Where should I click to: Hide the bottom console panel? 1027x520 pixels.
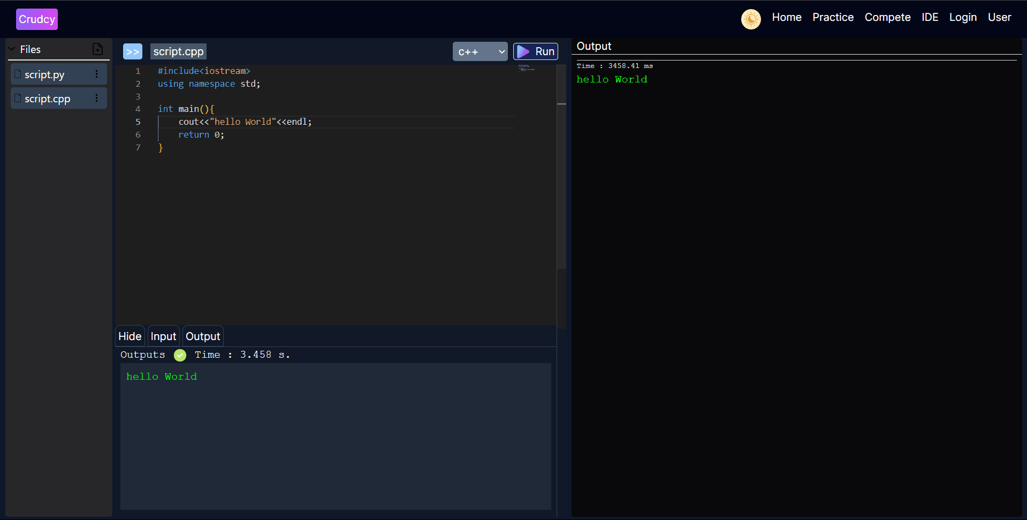click(x=130, y=336)
